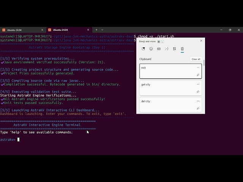The width and height of the screenshot is (243, 182).
Task: Paste the 'del city' clipboard entry
Action: point(170,105)
